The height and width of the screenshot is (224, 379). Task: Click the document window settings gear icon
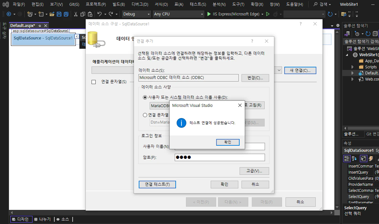coord(338,25)
